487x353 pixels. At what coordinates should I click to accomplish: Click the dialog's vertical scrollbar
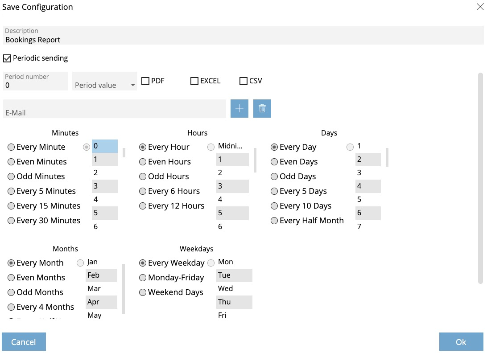pyautogui.click(x=480, y=178)
